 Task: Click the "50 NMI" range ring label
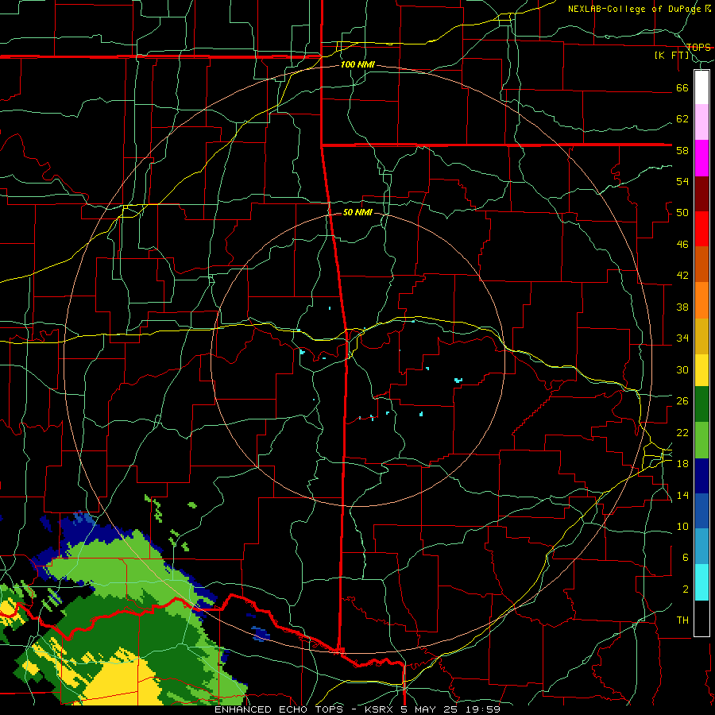pos(357,212)
